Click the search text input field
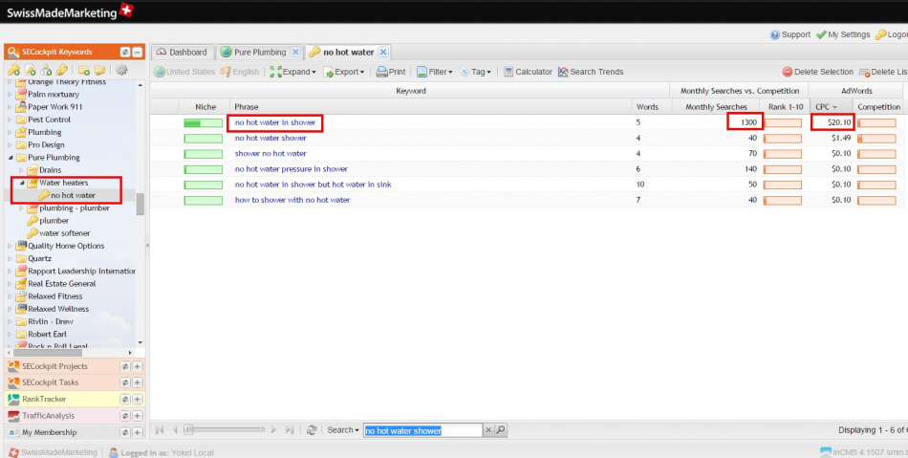 tap(422, 430)
